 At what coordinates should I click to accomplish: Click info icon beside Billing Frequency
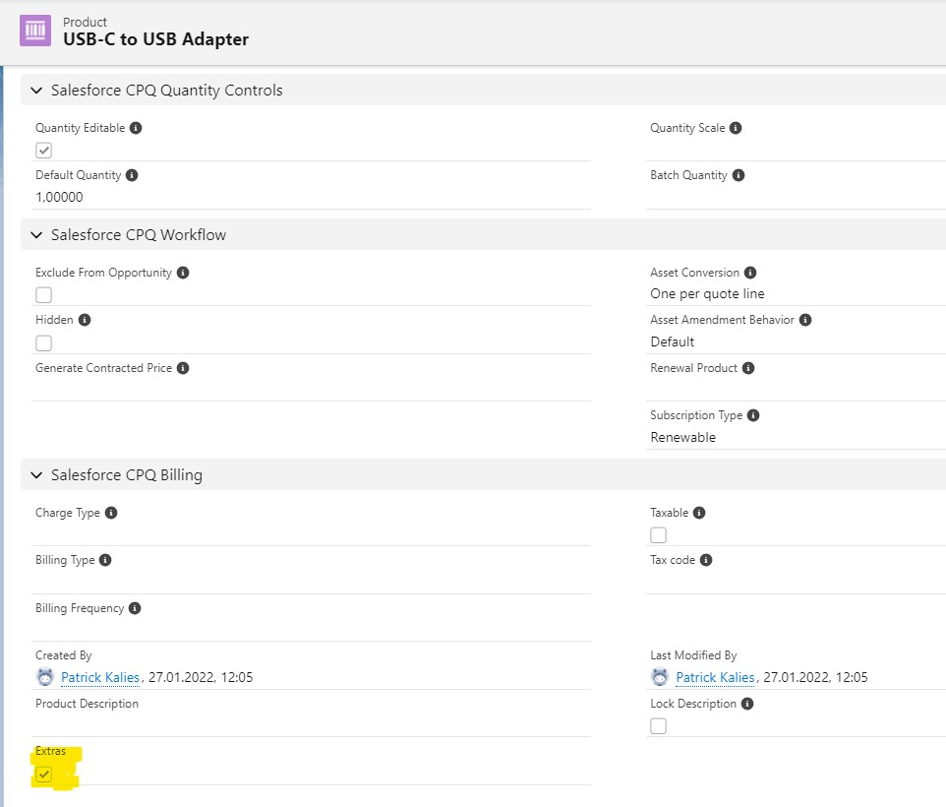135,608
